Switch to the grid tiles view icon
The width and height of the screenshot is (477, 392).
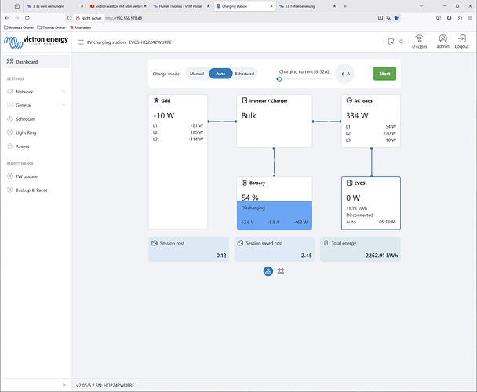pyautogui.click(x=281, y=271)
